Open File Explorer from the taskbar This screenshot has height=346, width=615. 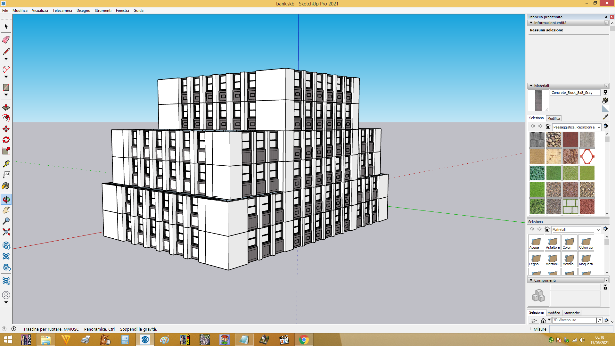click(x=45, y=340)
